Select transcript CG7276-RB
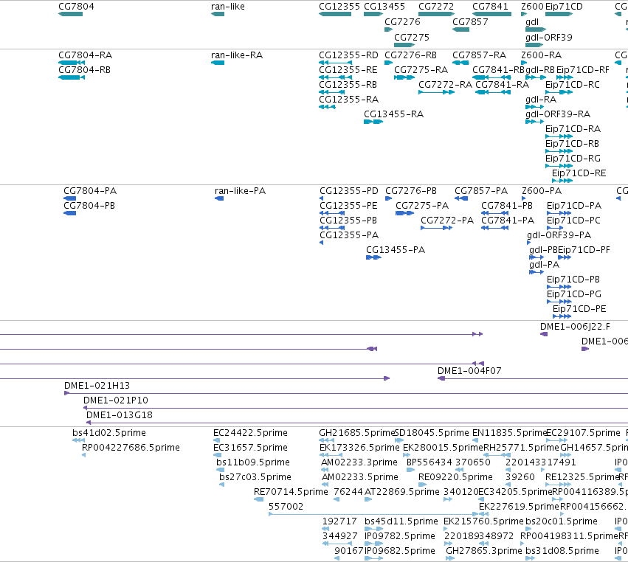This screenshot has height=562, width=628. pyautogui.click(x=410, y=55)
